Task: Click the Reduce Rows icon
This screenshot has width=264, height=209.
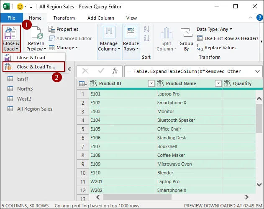Action: coord(131,32)
